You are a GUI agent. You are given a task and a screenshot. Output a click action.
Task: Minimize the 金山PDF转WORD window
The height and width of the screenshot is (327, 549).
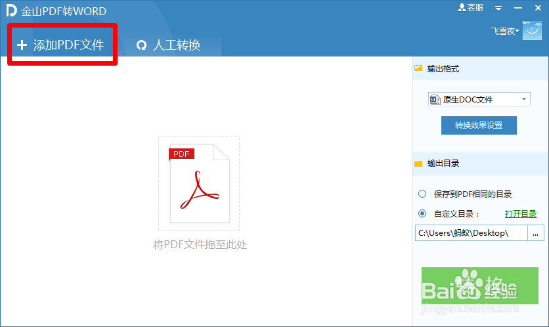[x=518, y=8]
